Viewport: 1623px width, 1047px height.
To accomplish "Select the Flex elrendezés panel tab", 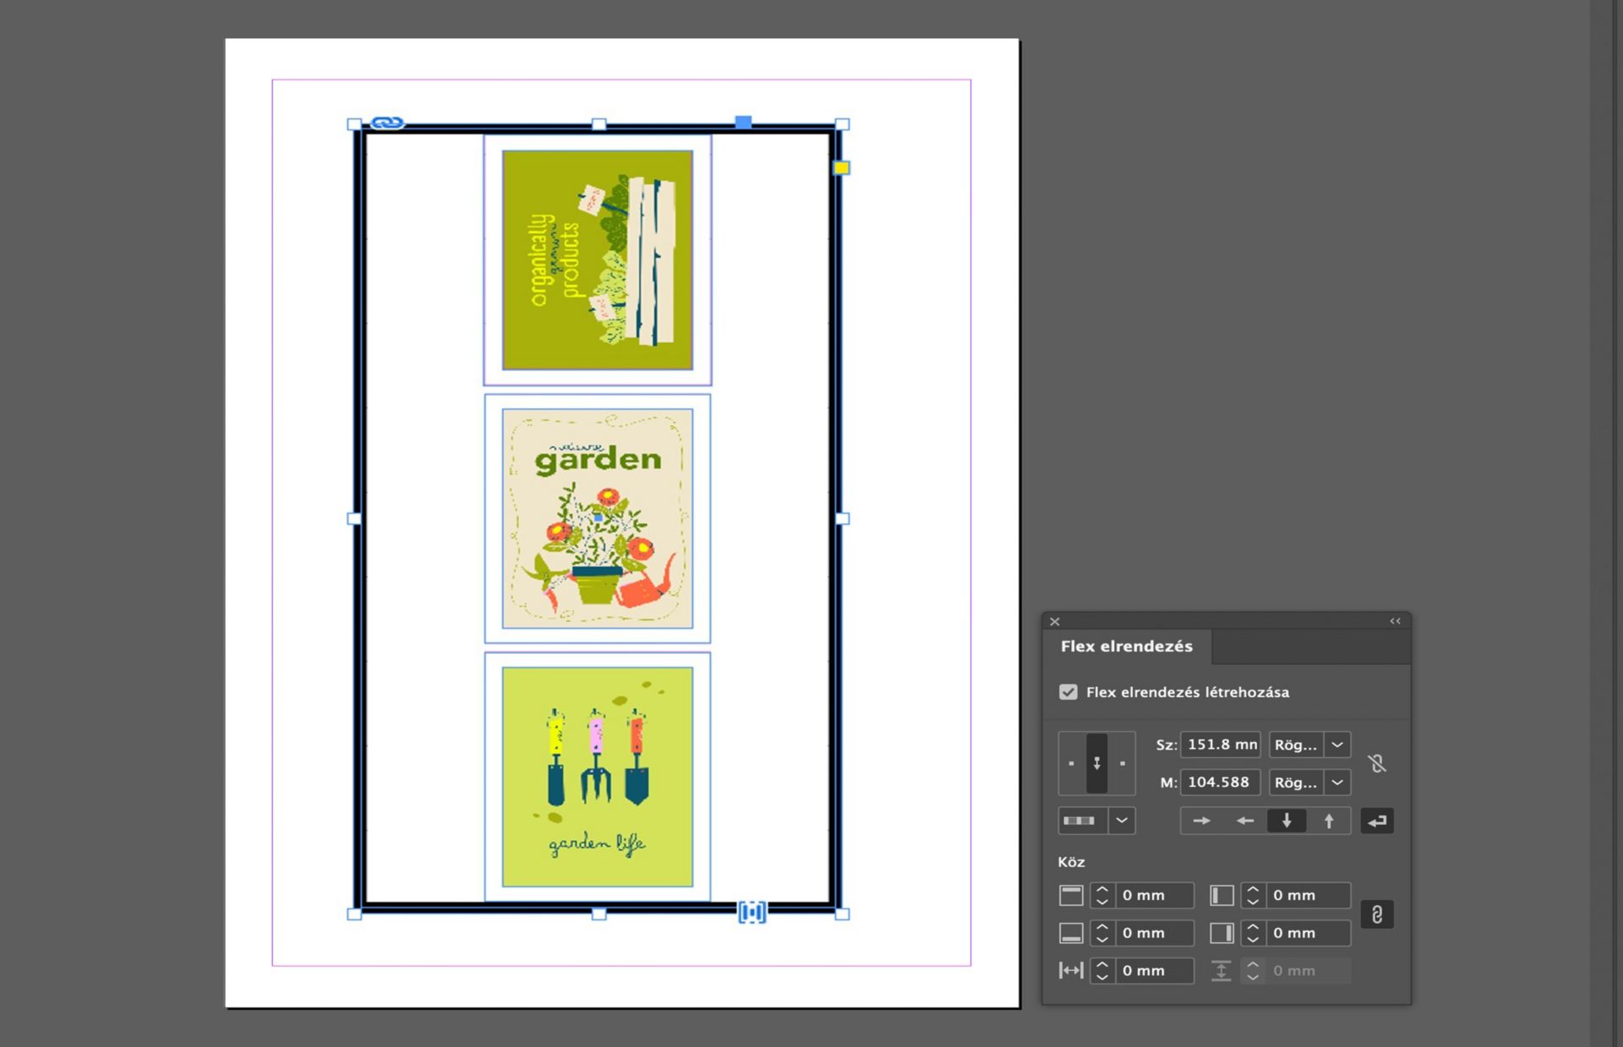I will pos(1125,646).
